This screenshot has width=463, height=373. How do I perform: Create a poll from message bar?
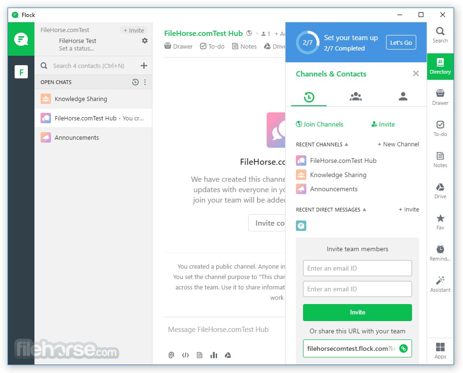214,355
